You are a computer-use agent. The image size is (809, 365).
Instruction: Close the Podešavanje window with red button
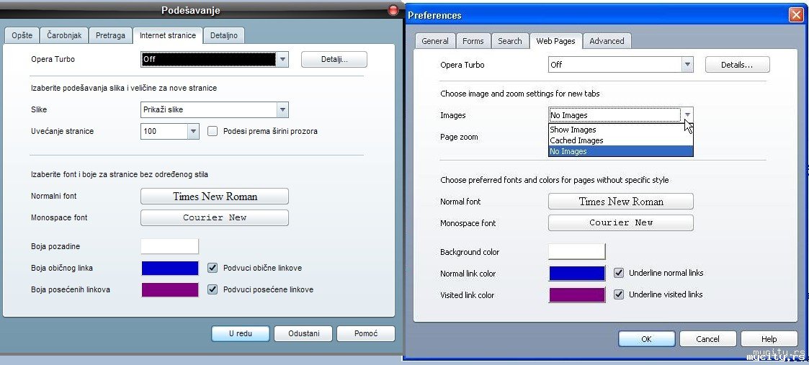(393, 10)
